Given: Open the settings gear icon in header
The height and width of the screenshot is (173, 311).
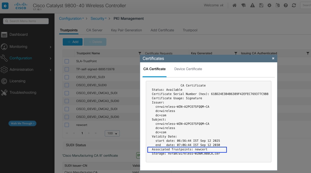Looking at the screenshot, I should 269,5.
